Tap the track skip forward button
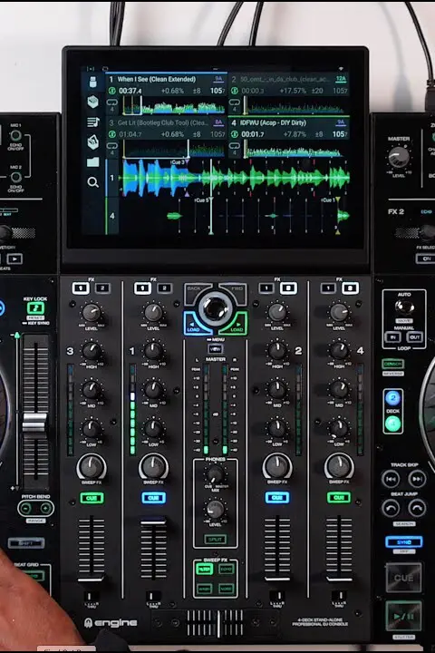The image size is (435, 653). point(416,479)
